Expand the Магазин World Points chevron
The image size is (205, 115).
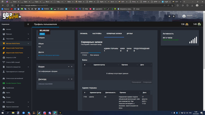29,43
